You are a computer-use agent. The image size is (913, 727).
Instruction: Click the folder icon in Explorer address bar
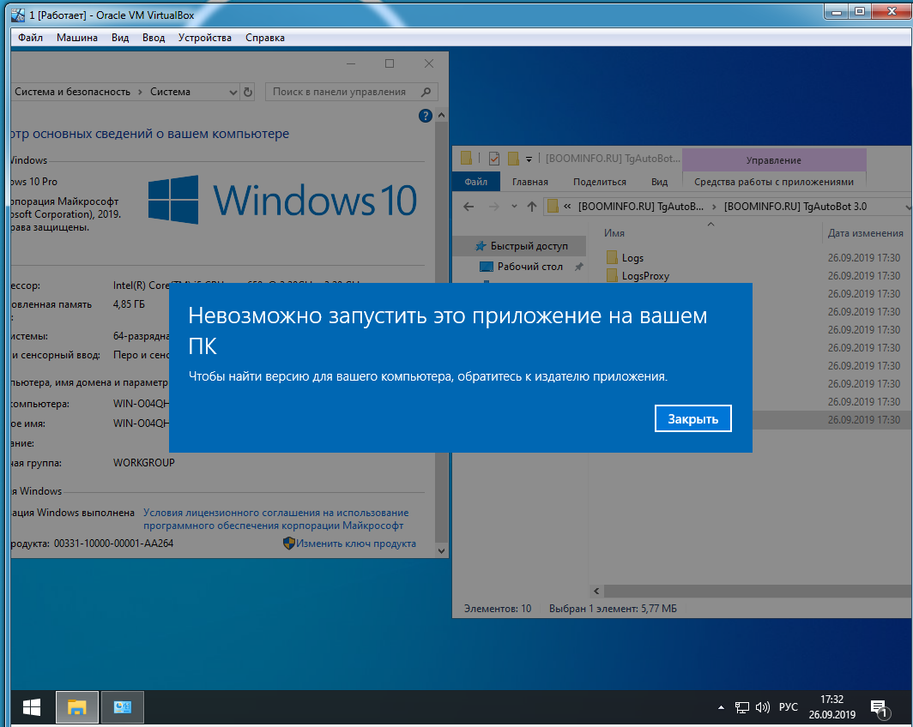tap(553, 207)
